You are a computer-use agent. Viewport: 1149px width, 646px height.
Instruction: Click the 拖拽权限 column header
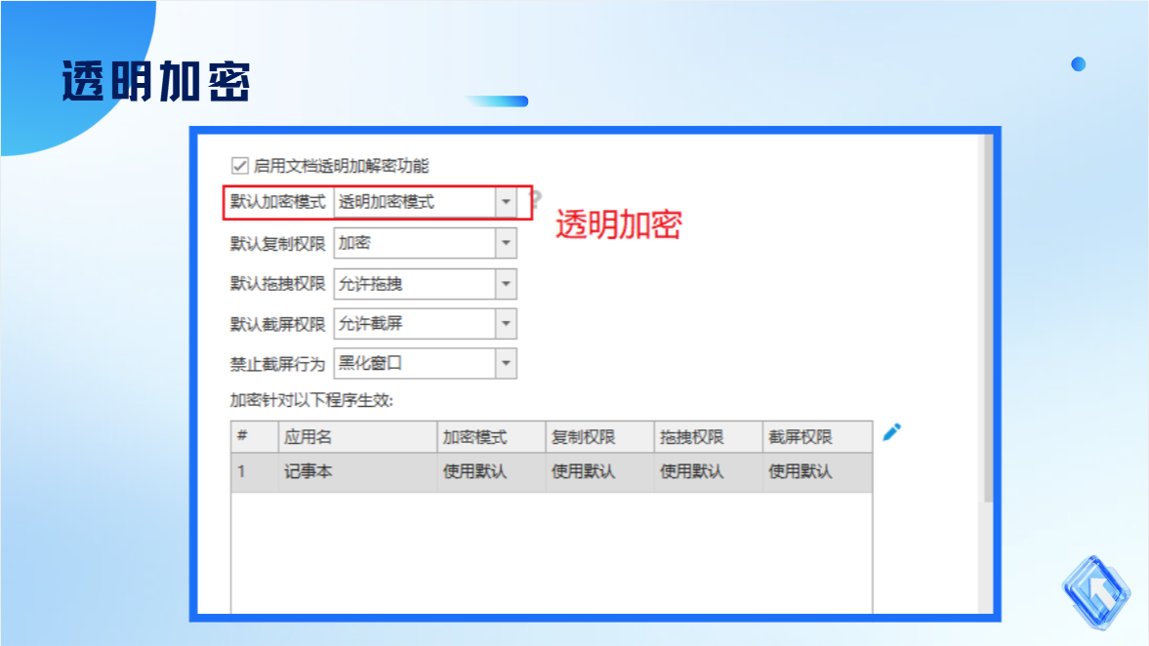pos(708,437)
